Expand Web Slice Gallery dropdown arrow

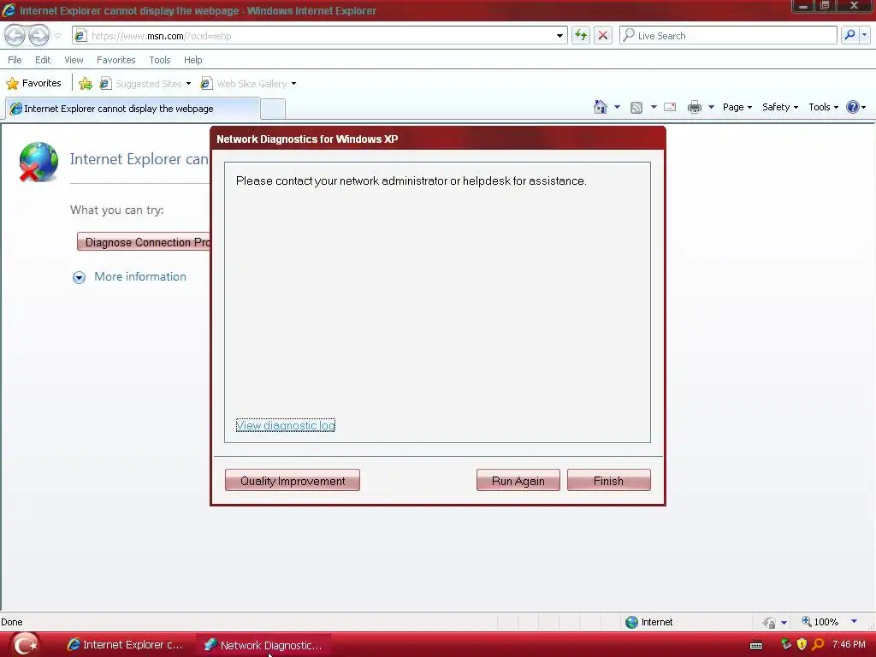click(294, 84)
